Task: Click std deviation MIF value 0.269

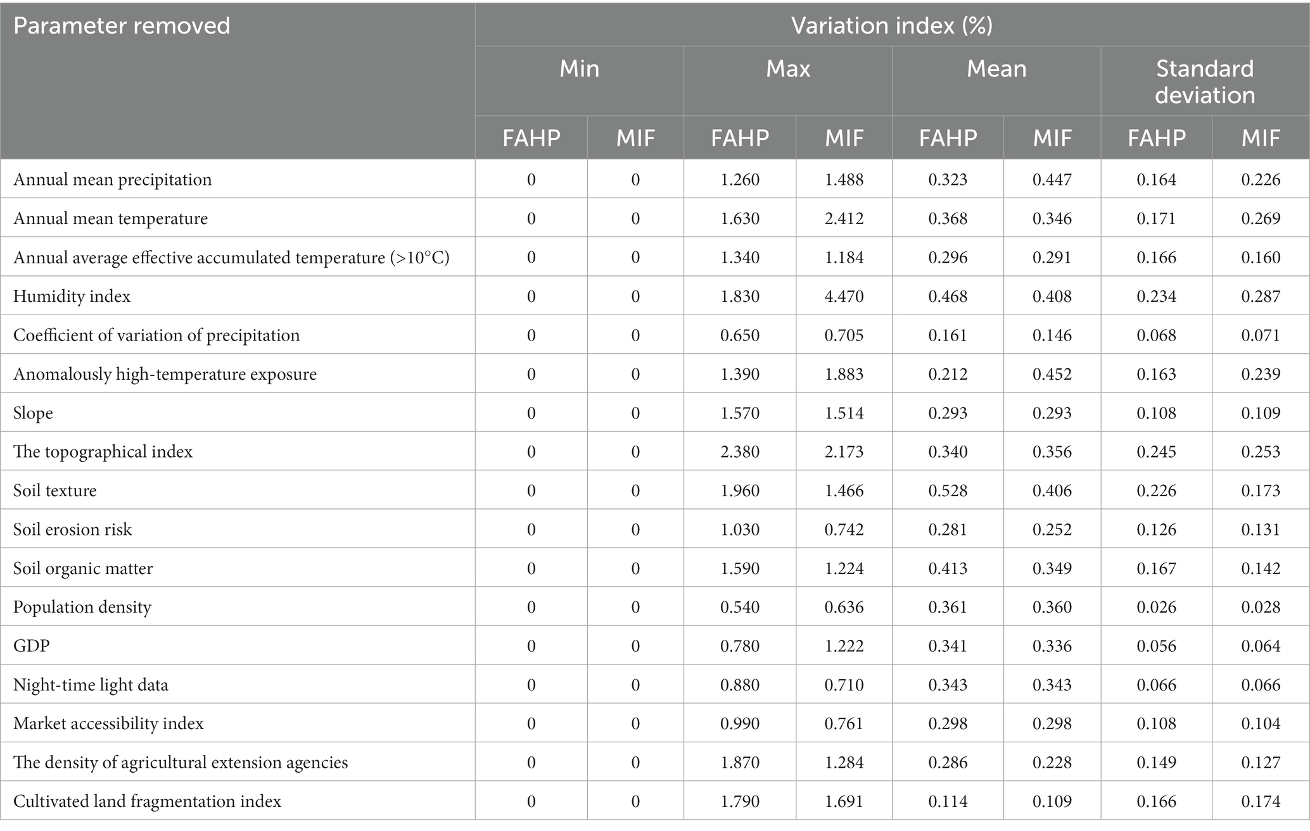Action: click(x=1261, y=218)
